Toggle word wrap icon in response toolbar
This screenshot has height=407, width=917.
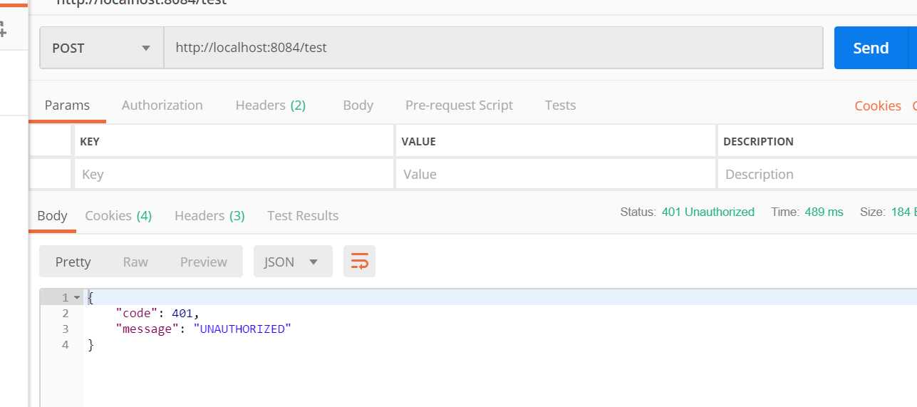click(x=359, y=262)
